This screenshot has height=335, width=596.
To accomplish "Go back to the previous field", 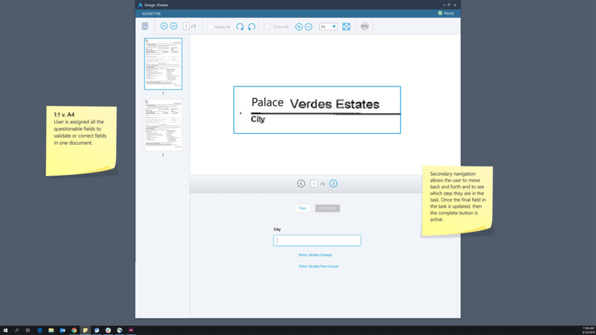I will 301,183.
